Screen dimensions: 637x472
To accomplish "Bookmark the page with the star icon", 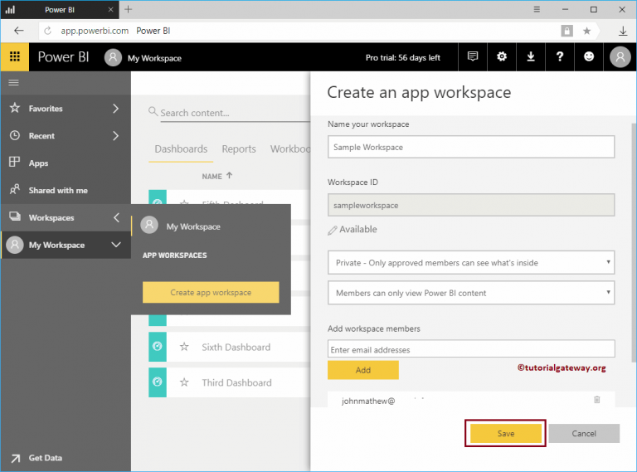I will point(586,31).
